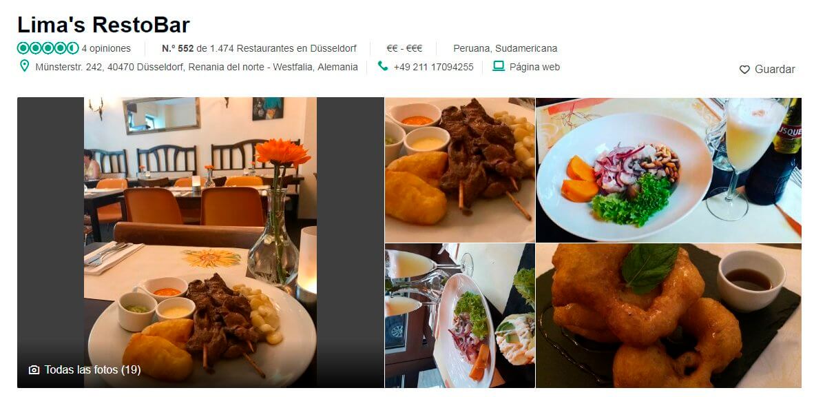This screenshot has width=814, height=397.
Task: Click the camera icon on main photo
Action: (x=34, y=370)
